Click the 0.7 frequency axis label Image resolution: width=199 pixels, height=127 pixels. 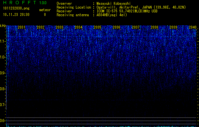3,105
